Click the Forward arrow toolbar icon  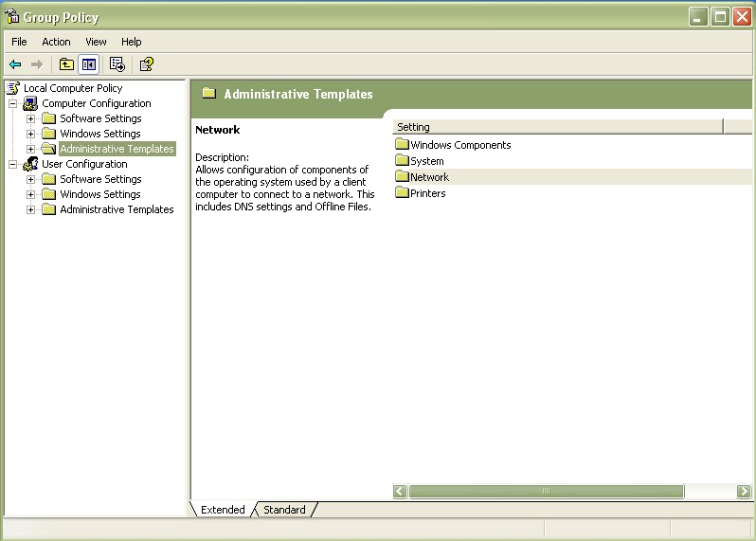pos(37,64)
